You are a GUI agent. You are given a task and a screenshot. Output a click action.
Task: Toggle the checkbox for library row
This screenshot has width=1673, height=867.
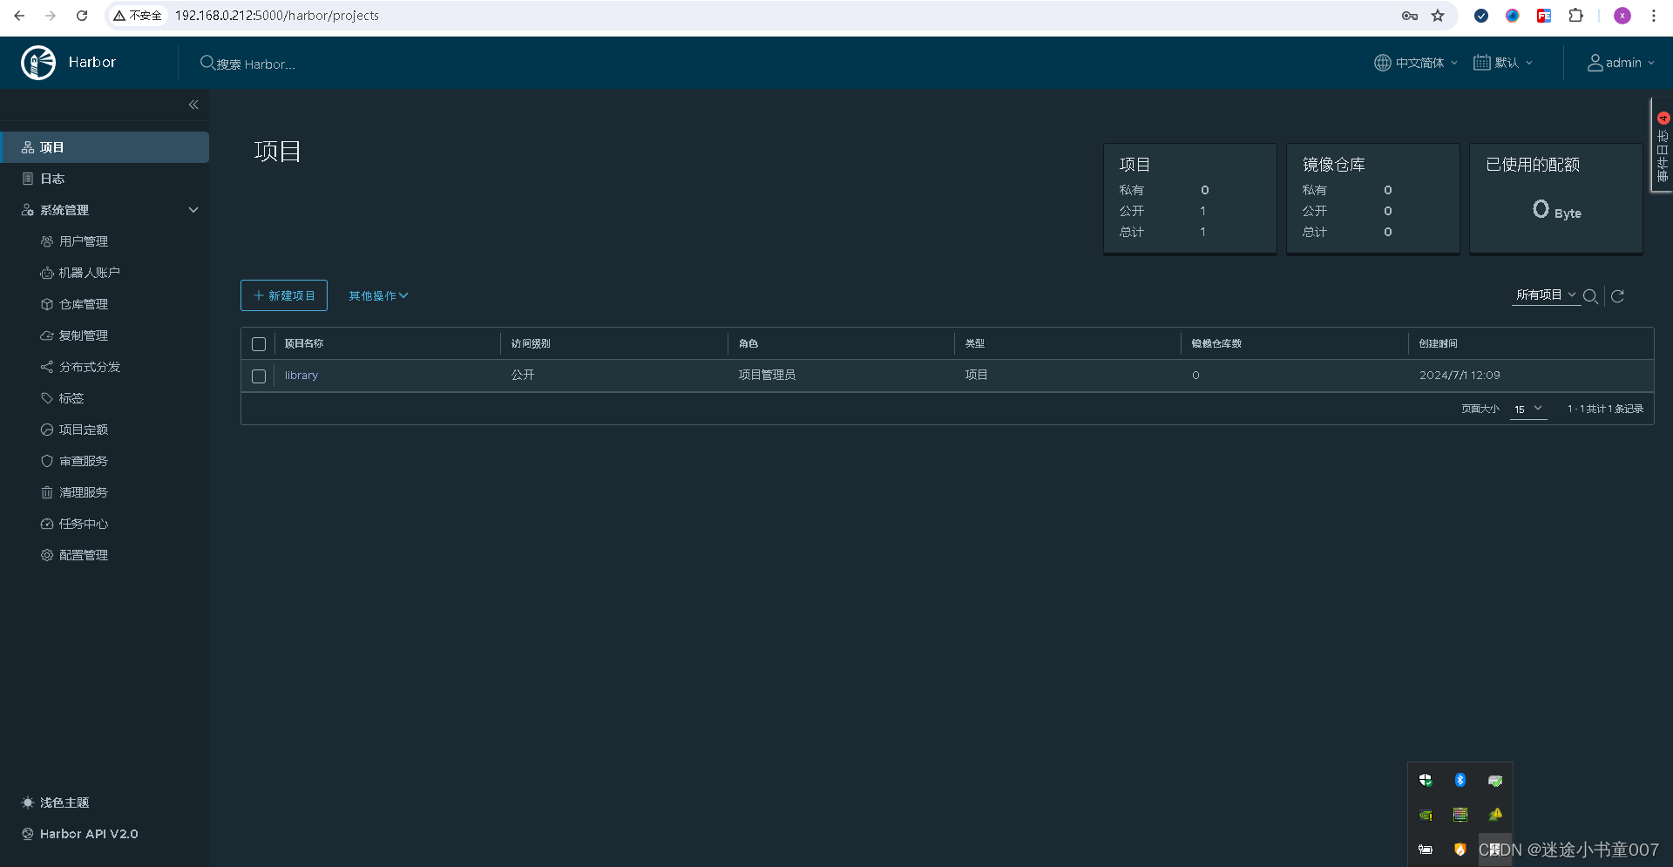(259, 376)
